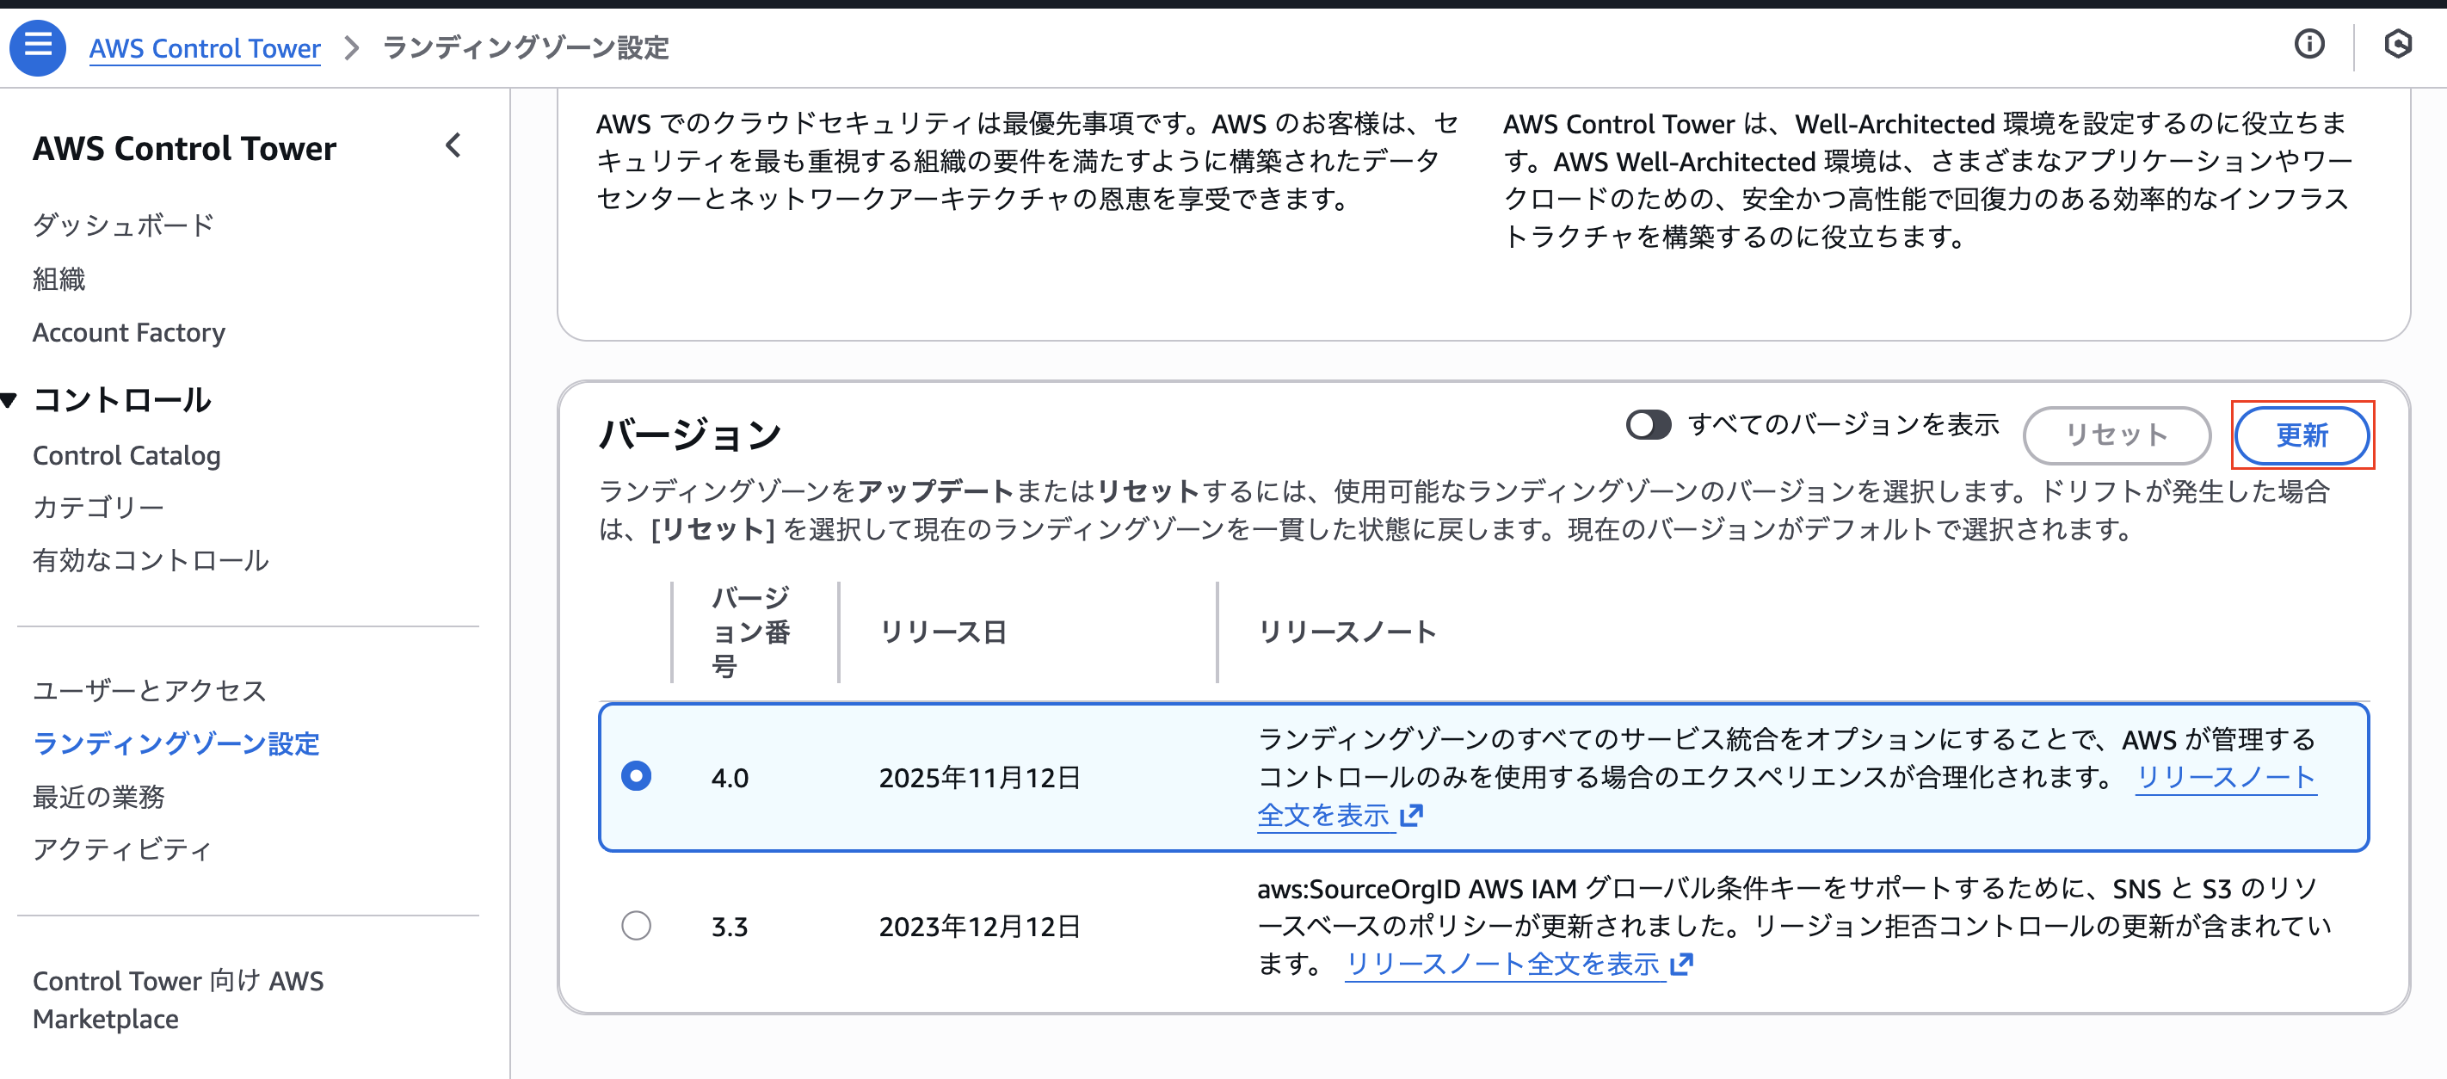Click the info help icon in top bar

[x=2308, y=45]
